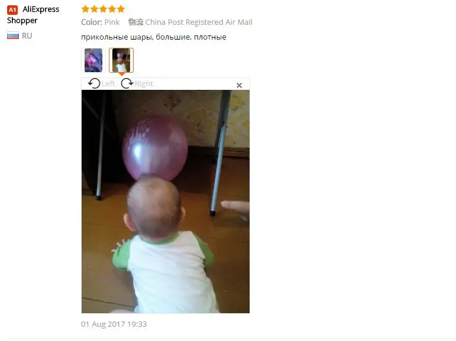Viewport: 456px width, 341px height.
Task: Select the highlighted baby-with-balloon thumbnail
Action: [x=121, y=60]
